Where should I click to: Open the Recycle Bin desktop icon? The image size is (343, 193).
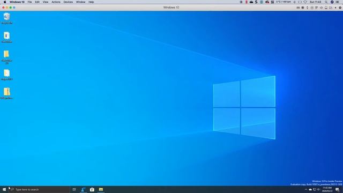(x=6, y=18)
